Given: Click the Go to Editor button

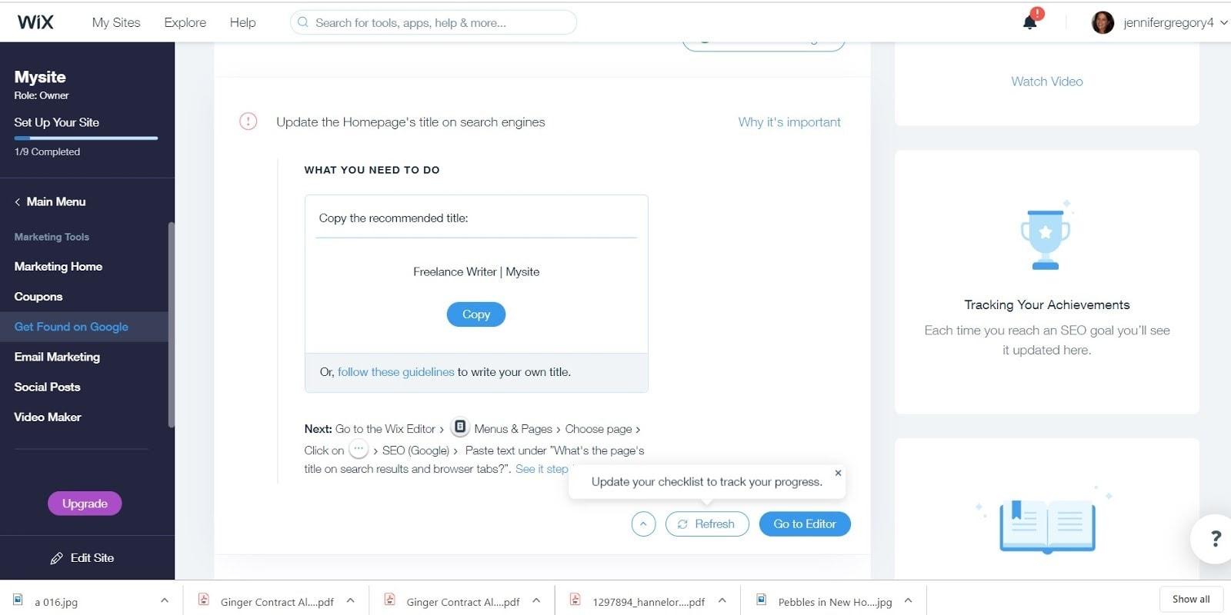Looking at the screenshot, I should coord(805,524).
